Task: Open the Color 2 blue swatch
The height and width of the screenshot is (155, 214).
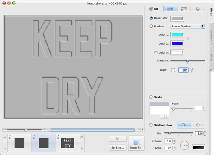Action: (177, 43)
